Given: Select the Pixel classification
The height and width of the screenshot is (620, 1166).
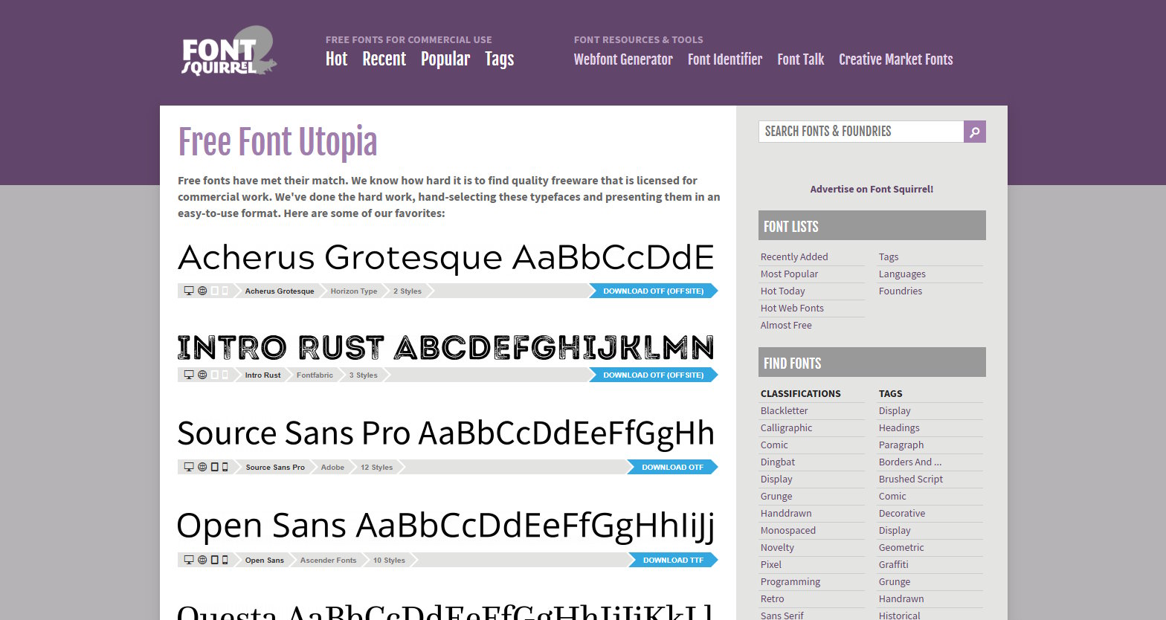Looking at the screenshot, I should 770,564.
